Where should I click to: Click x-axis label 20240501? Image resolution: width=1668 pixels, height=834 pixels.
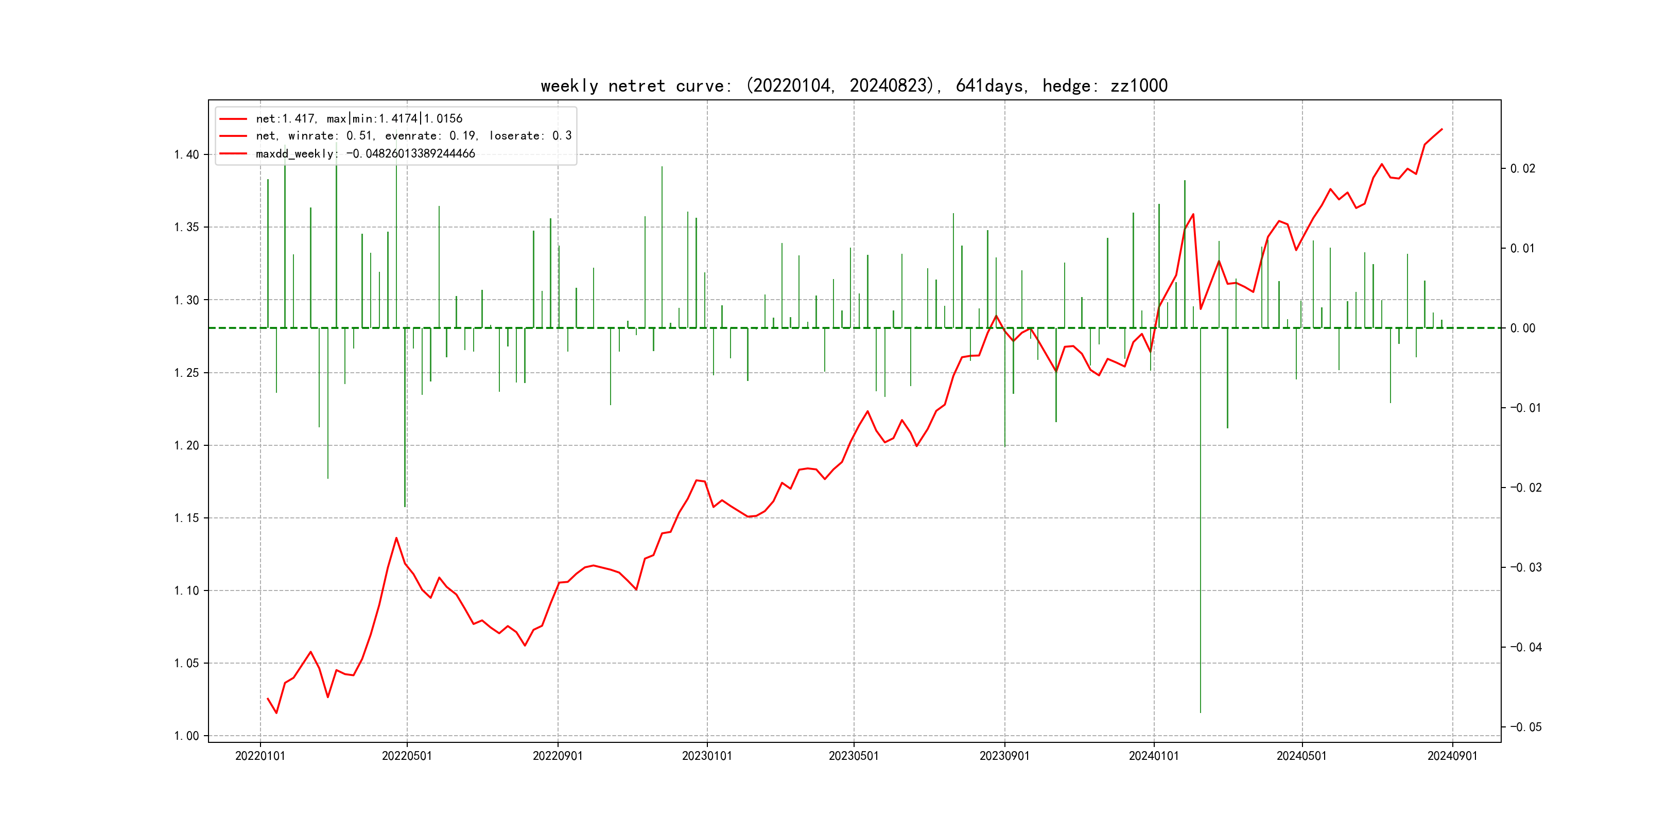coord(1301,756)
